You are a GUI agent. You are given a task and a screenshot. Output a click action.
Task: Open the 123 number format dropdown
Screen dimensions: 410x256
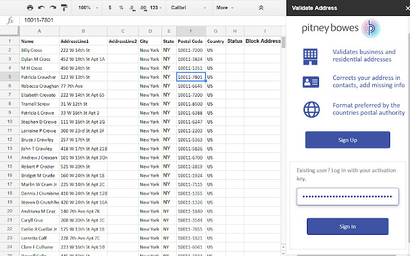tap(156, 8)
